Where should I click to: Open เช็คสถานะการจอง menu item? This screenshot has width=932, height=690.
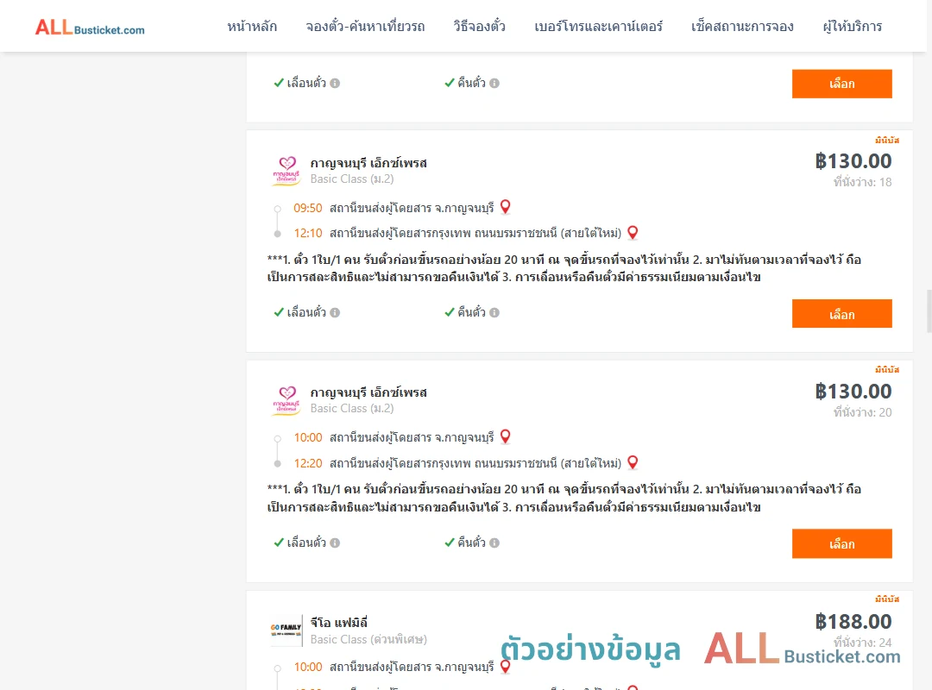pyautogui.click(x=742, y=27)
